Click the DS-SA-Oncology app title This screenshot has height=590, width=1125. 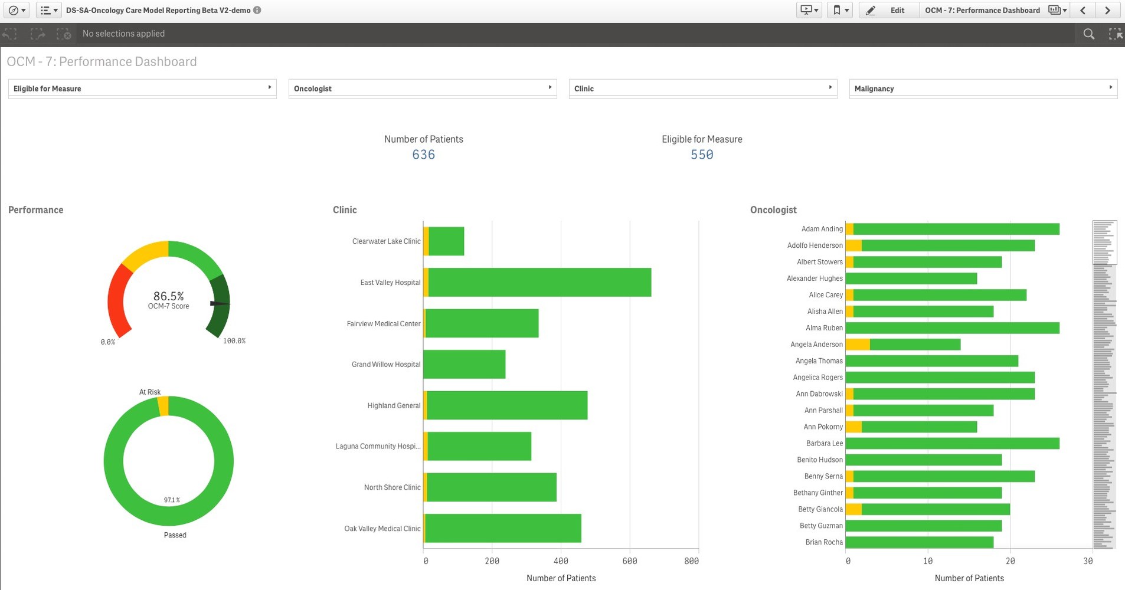click(x=159, y=10)
